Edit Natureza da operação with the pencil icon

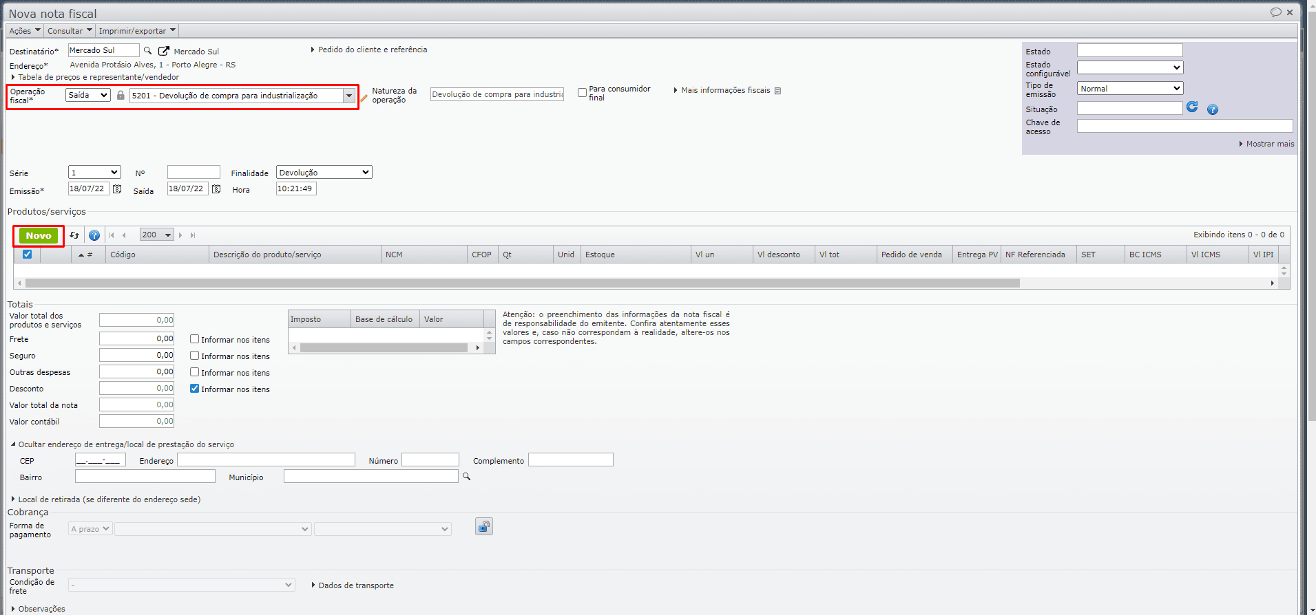[364, 98]
